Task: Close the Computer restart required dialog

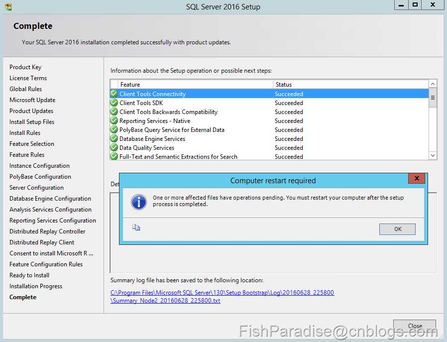Action: point(417,178)
